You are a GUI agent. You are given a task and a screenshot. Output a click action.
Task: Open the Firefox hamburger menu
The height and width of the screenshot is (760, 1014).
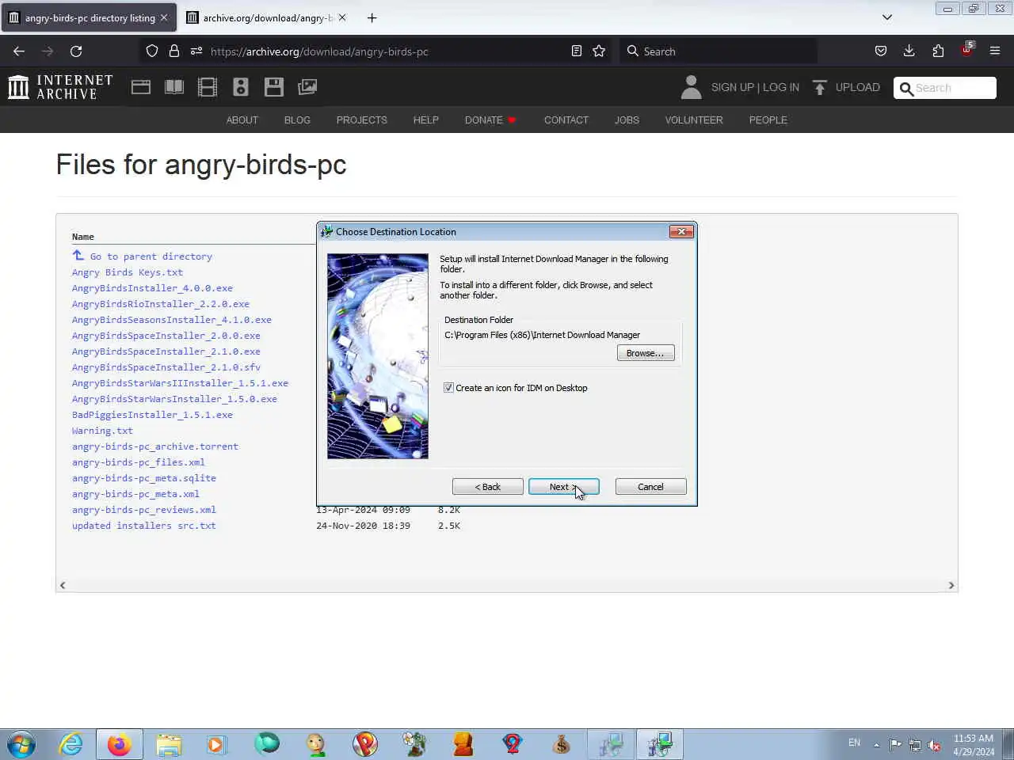pos(995,51)
